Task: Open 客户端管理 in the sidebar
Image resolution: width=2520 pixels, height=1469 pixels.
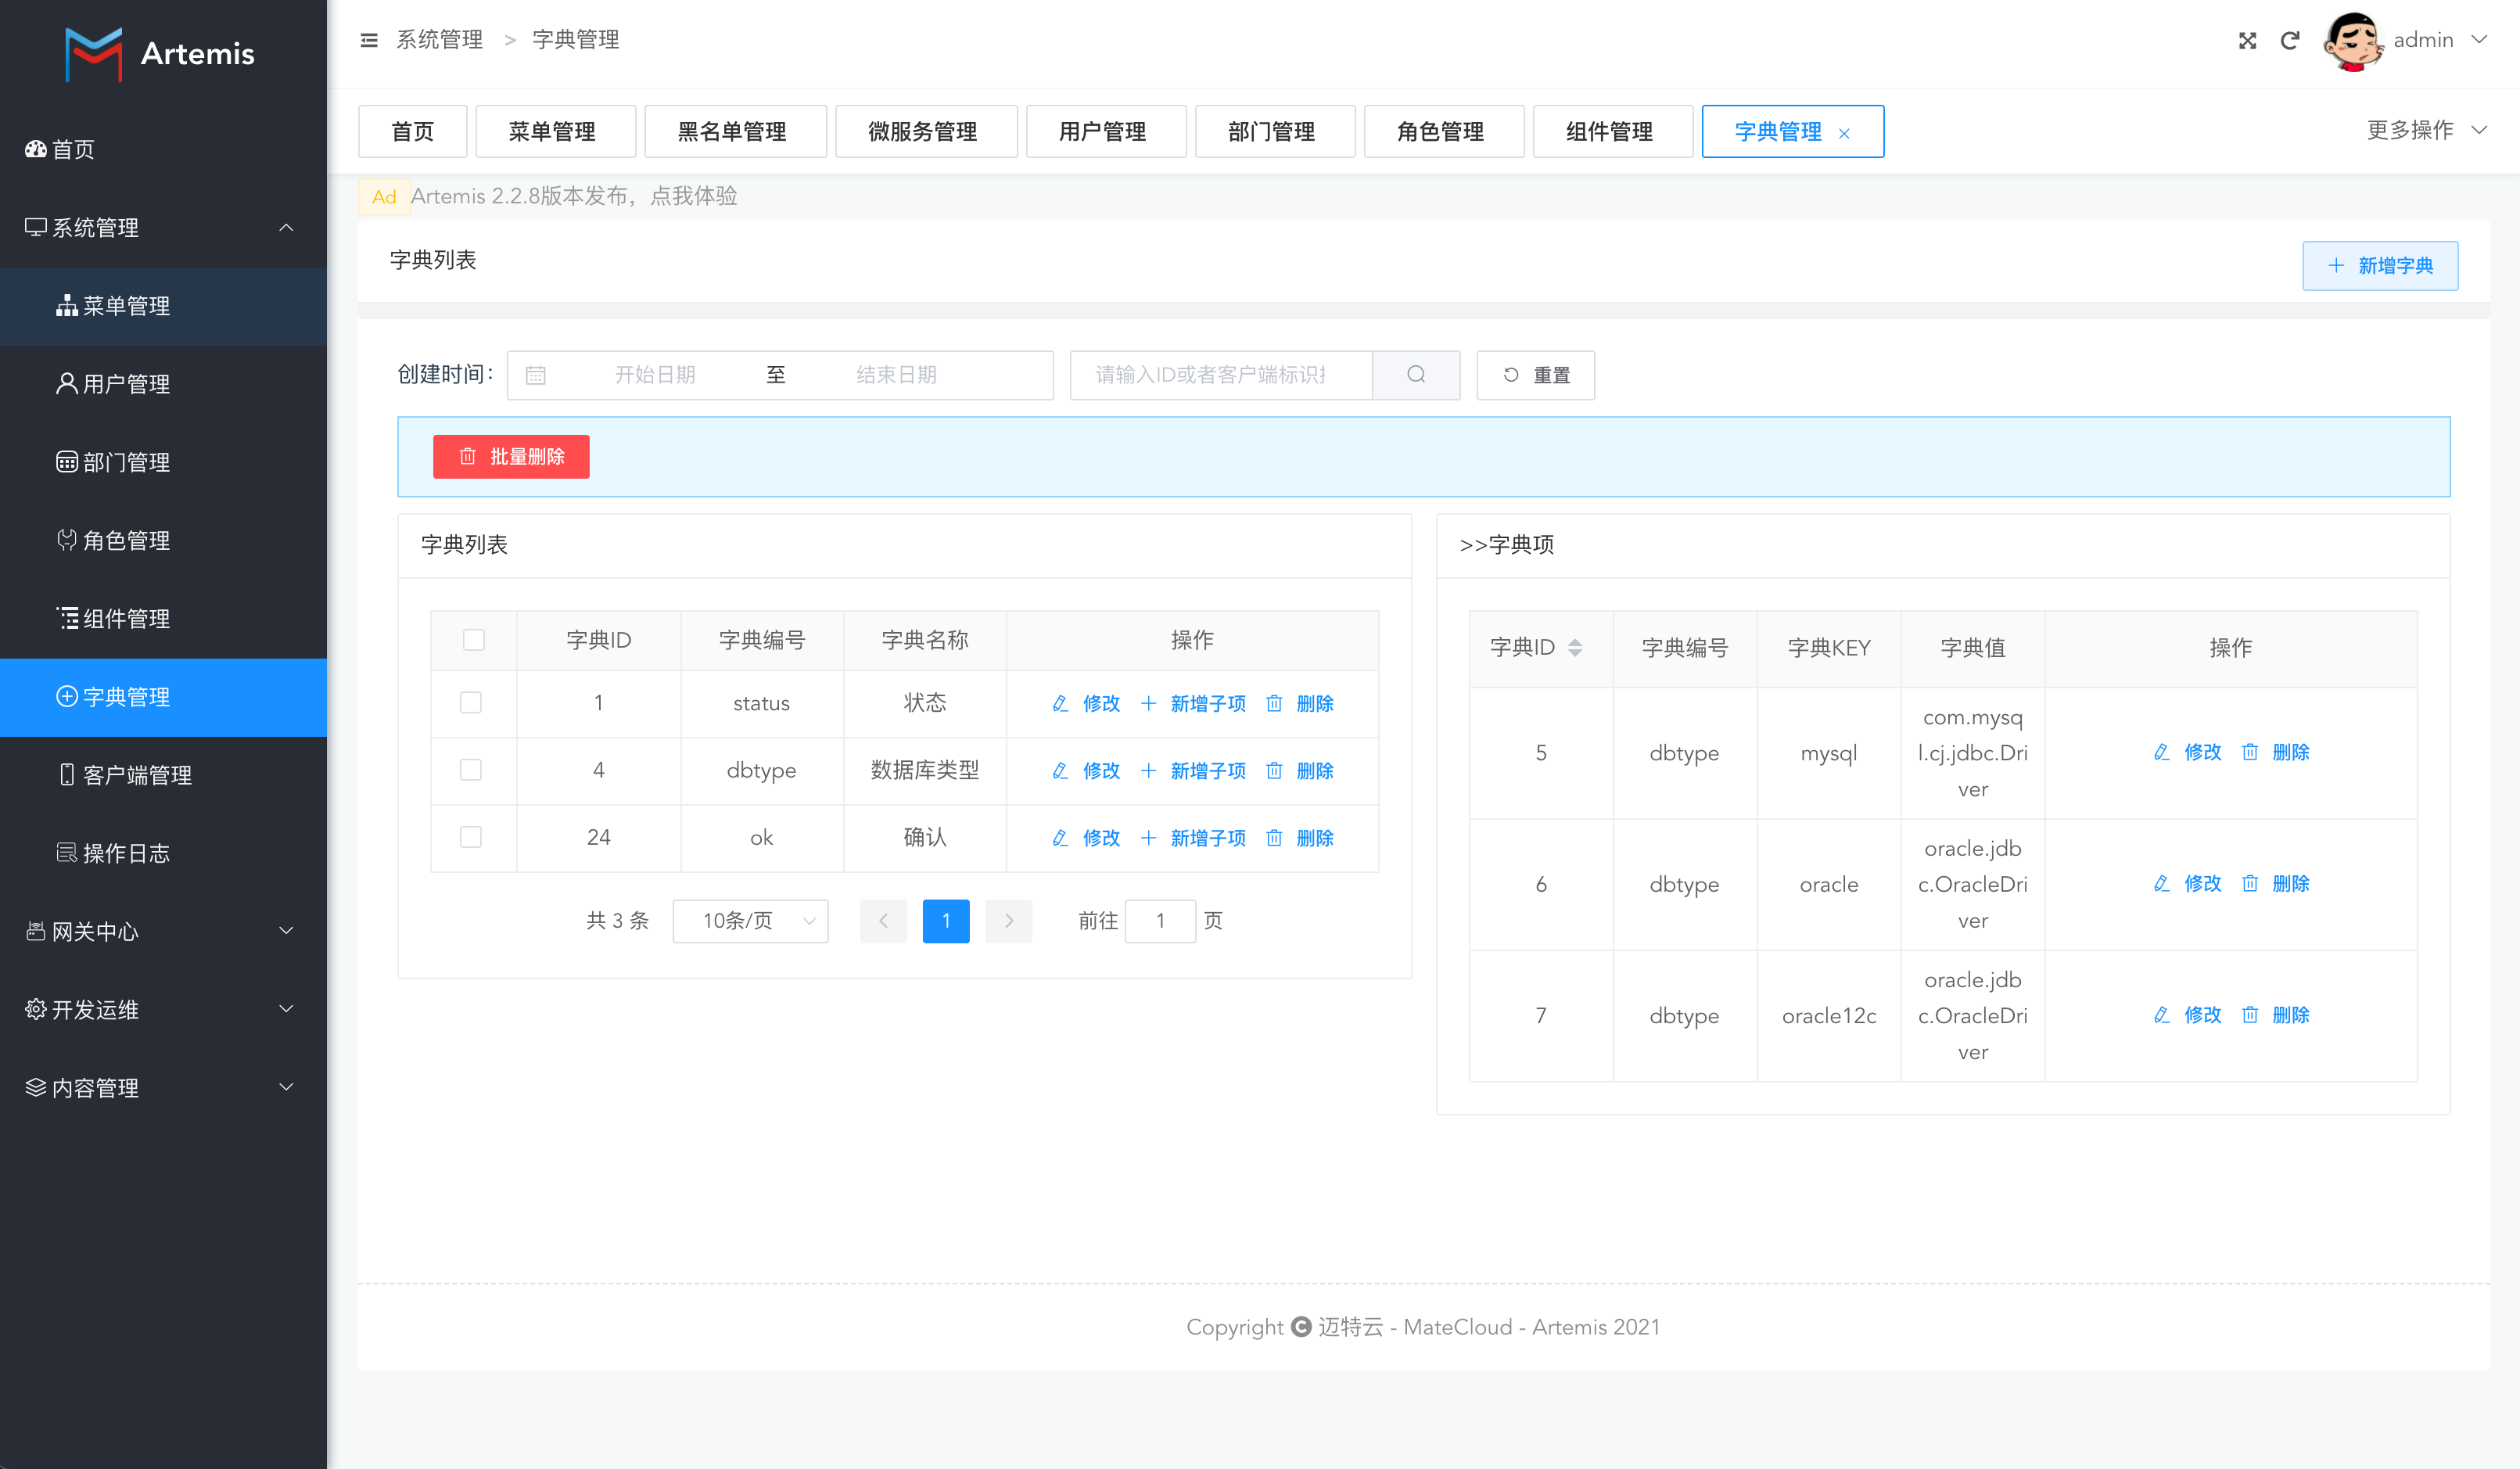Action: point(163,775)
